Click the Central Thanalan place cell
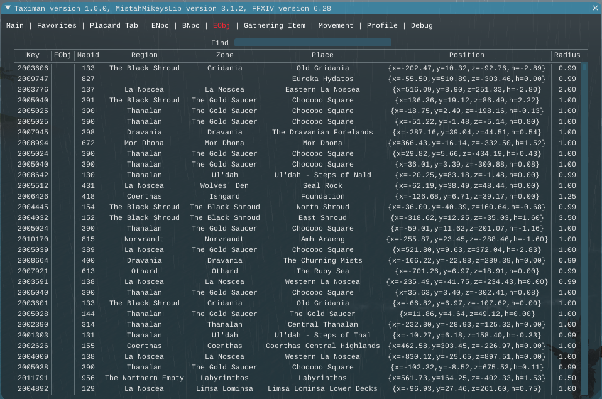The height and width of the screenshot is (399, 602). tap(322, 324)
